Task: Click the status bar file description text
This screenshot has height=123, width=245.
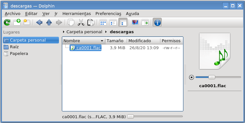Action: (x=94, y=117)
